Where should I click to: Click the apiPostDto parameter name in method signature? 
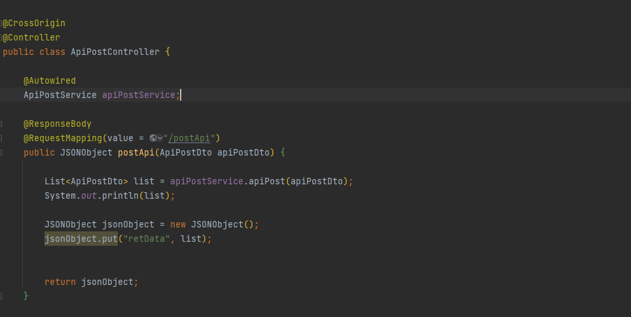243,153
